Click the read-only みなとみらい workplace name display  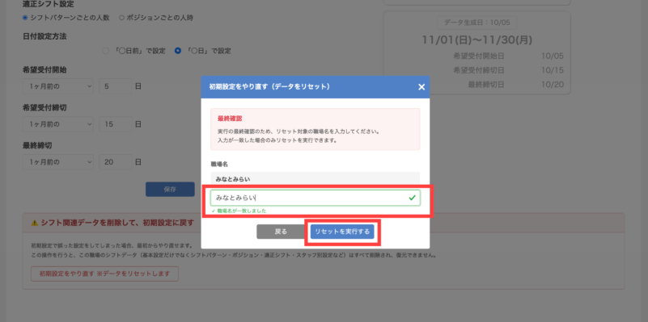(316, 179)
